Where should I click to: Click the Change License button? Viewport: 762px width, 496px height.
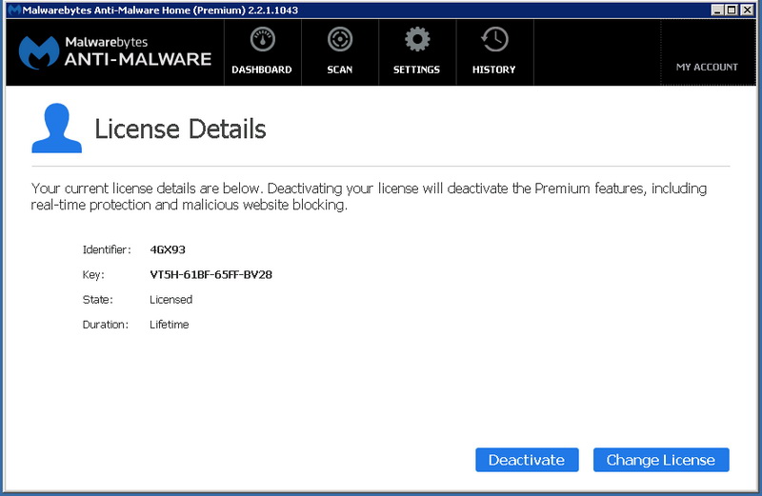point(661,460)
